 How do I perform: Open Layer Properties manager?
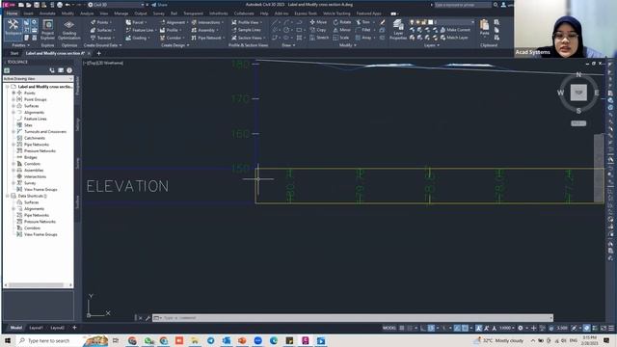click(398, 30)
